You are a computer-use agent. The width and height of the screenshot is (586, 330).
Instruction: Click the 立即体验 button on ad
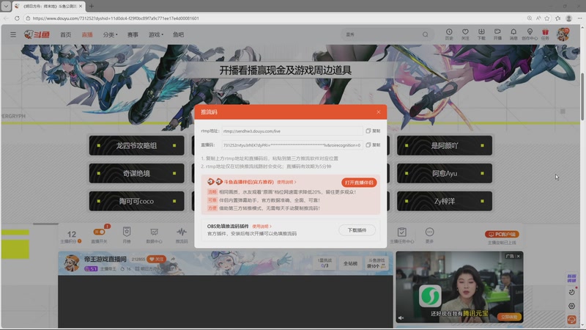click(x=509, y=317)
